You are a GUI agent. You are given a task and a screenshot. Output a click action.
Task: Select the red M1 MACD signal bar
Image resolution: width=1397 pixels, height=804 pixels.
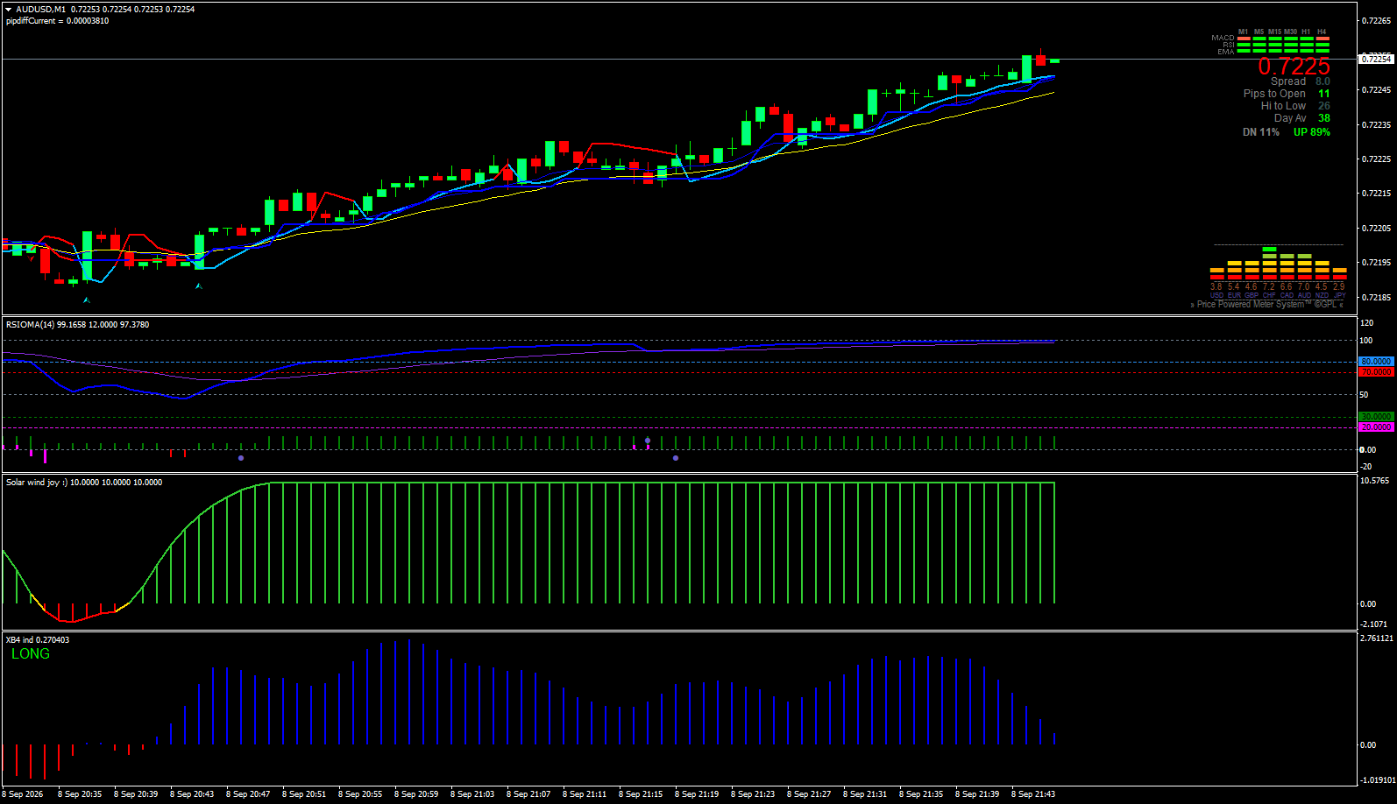(x=1244, y=39)
